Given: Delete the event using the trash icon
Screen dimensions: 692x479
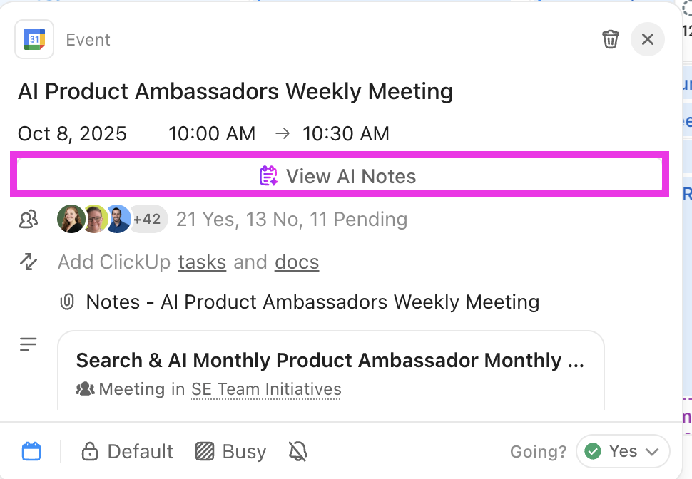Looking at the screenshot, I should point(610,39).
